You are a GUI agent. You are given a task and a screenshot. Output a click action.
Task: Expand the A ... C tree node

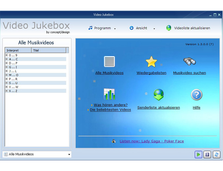point(7,59)
